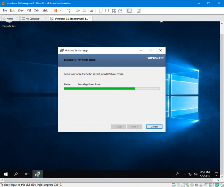The image size is (224, 187).
Task: Click the Unity mode toolbar icon
Action: (120, 10)
